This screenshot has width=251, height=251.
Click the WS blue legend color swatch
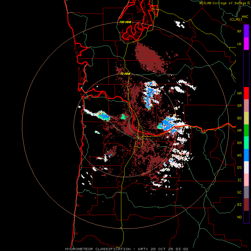click(246, 155)
